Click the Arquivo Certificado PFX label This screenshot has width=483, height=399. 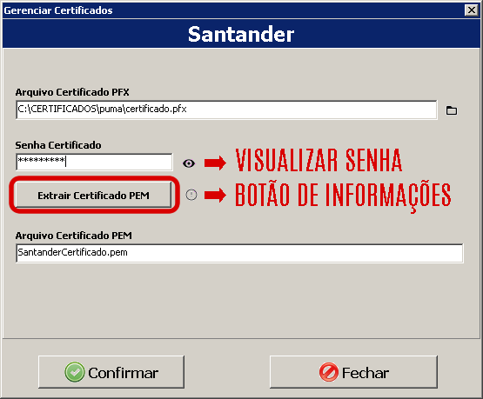click(x=72, y=92)
